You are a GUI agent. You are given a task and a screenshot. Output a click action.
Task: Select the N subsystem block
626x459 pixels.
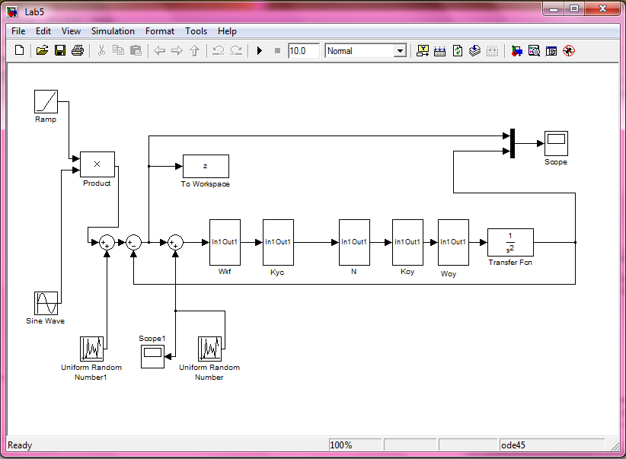pyautogui.click(x=355, y=242)
